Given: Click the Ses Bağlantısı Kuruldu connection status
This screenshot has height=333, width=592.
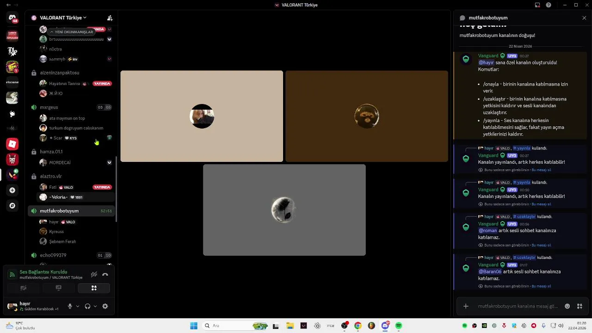Looking at the screenshot, I should pos(43,272).
